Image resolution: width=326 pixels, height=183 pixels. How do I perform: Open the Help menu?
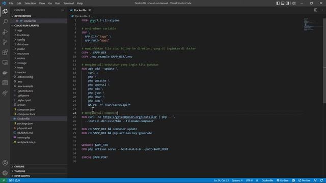[x=80, y=4]
